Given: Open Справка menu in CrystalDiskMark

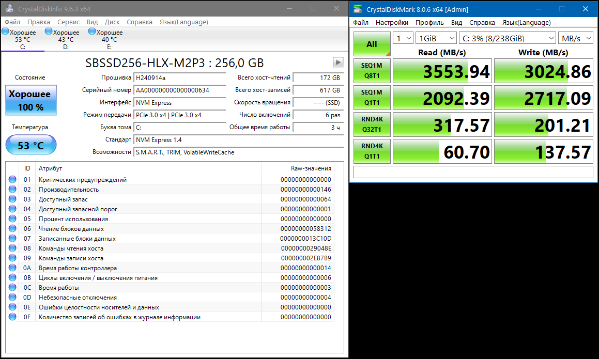Looking at the screenshot, I should coord(482,23).
